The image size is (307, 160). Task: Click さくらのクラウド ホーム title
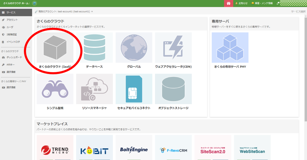click(x=16, y=3)
